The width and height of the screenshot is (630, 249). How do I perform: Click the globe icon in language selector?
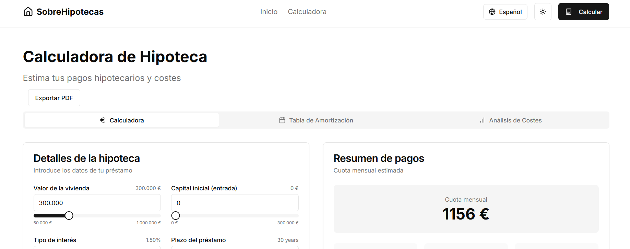click(x=492, y=12)
